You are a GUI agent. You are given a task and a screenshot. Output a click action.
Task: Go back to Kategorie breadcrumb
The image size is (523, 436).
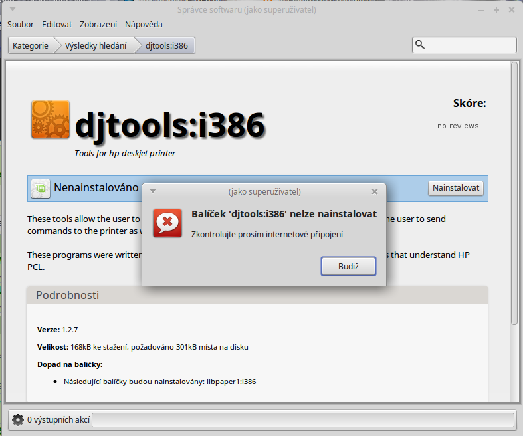pos(30,46)
